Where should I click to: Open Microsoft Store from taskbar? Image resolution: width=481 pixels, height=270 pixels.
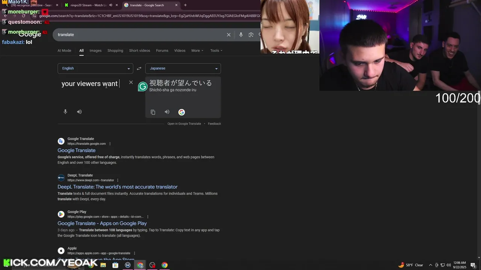(x=115, y=265)
